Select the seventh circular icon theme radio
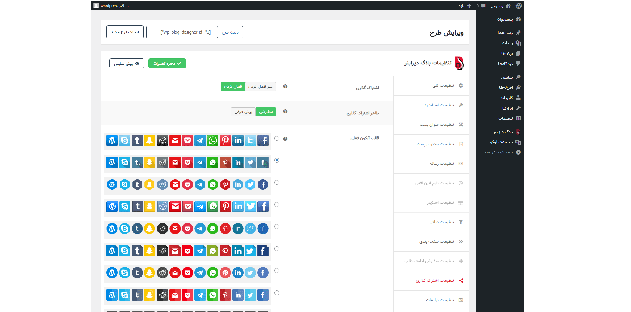The width and height of the screenshot is (631, 312). 277,271
